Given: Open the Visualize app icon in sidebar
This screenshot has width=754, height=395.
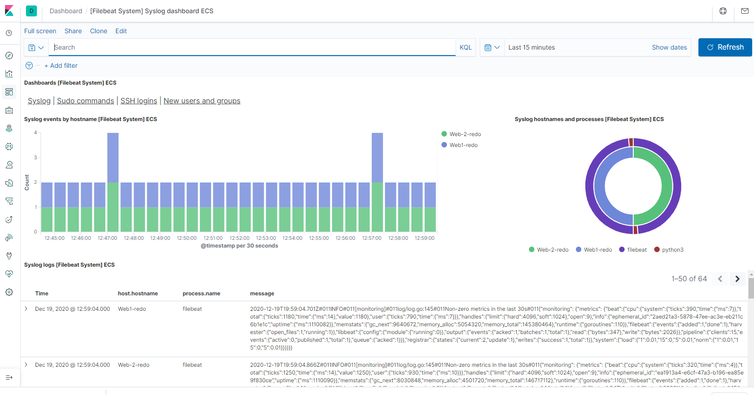Looking at the screenshot, I should tap(9, 74).
